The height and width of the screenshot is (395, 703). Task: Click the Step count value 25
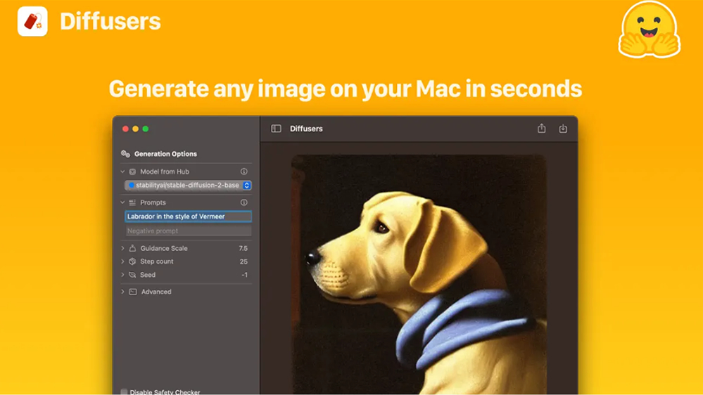tap(243, 261)
